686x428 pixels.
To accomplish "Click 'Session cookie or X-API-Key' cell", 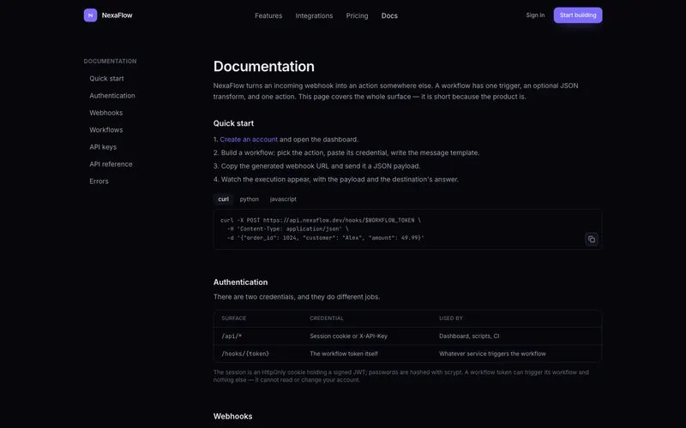I will click(x=349, y=336).
